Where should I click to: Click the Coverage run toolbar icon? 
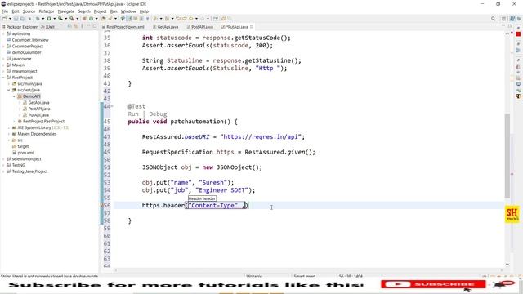[60, 19]
